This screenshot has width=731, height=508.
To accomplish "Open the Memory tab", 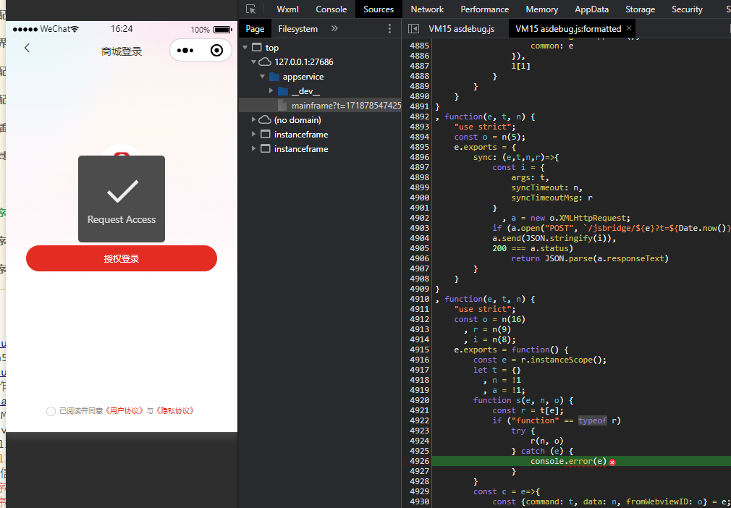I will [541, 9].
